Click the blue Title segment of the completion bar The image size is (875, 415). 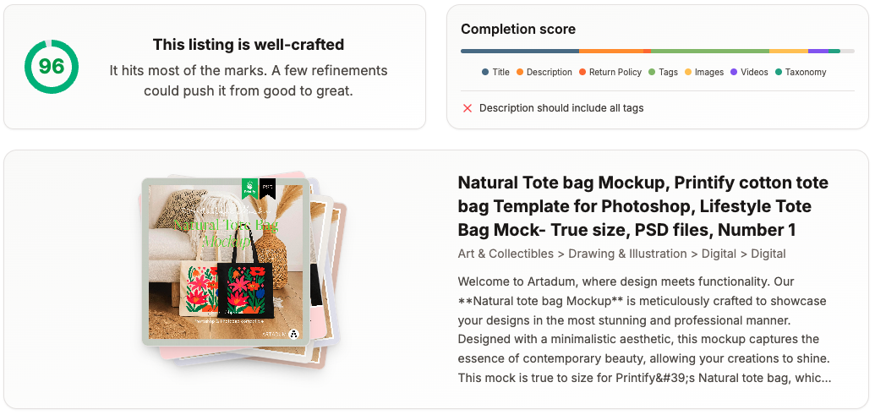pyautogui.click(x=520, y=51)
